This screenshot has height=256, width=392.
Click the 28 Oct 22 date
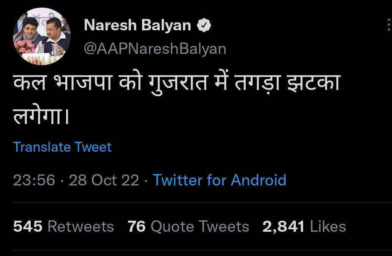(104, 180)
